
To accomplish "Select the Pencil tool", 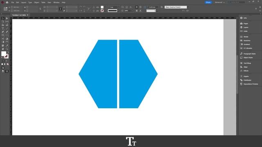I will [7, 32].
